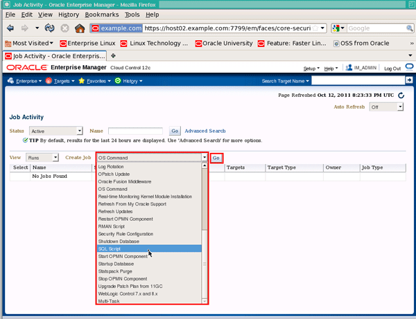Click the example.com site identity badge
416x319 pixels.
[x=117, y=28]
